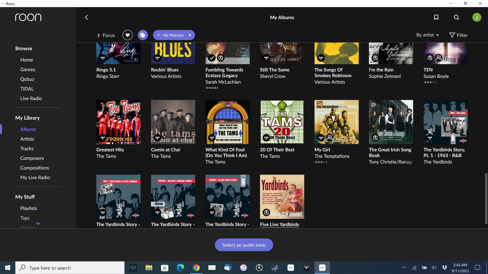Image resolution: width=488 pixels, height=274 pixels.
Task: Open artist Ringo Starr
Action: pyautogui.click(x=108, y=76)
